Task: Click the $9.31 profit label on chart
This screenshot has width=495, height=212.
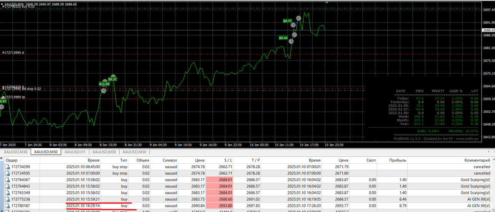Action: coord(112,79)
